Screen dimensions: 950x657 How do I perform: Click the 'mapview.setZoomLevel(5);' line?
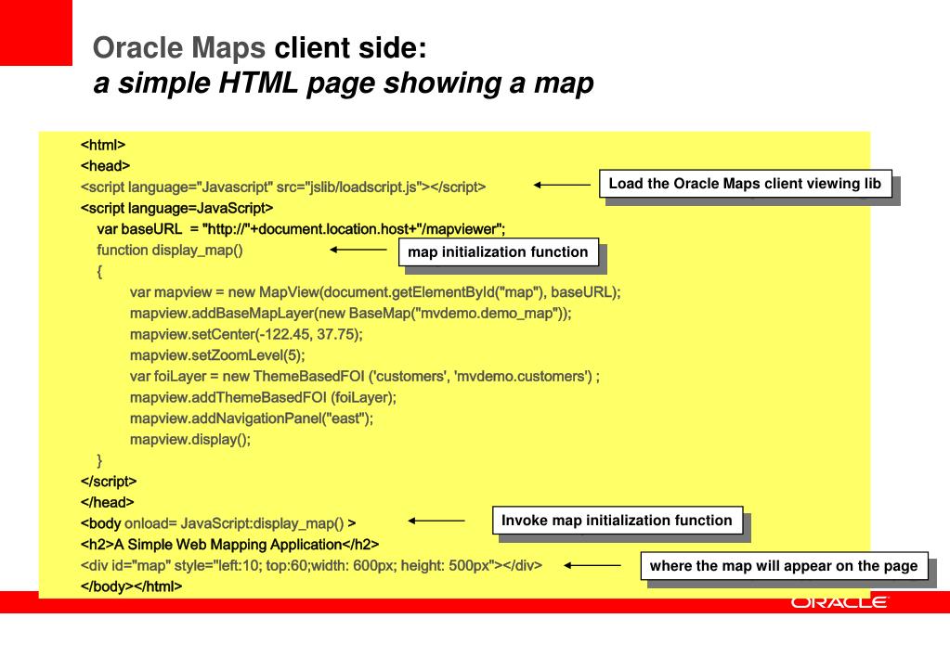point(217,355)
